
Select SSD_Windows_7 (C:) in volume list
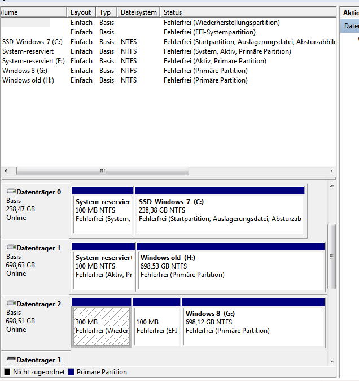[32, 42]
